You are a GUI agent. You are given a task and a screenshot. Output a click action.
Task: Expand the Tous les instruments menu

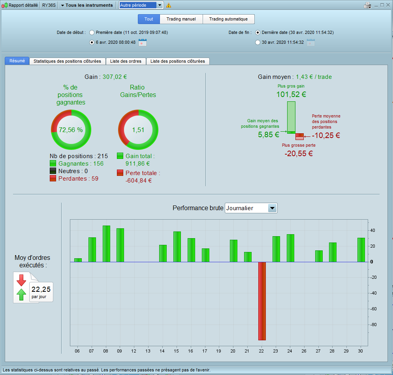tap(87, 5)
